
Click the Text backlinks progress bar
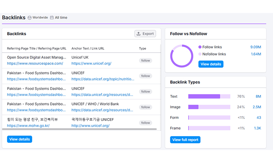(x=209, y=96)
